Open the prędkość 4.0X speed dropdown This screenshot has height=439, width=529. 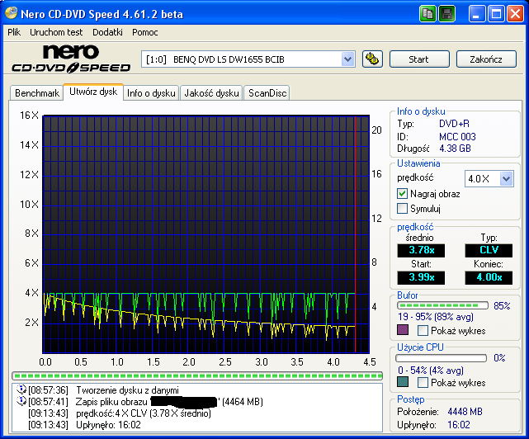[x=506, y=179]
